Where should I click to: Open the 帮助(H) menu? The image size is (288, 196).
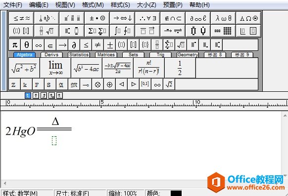(x=199, y=5)
